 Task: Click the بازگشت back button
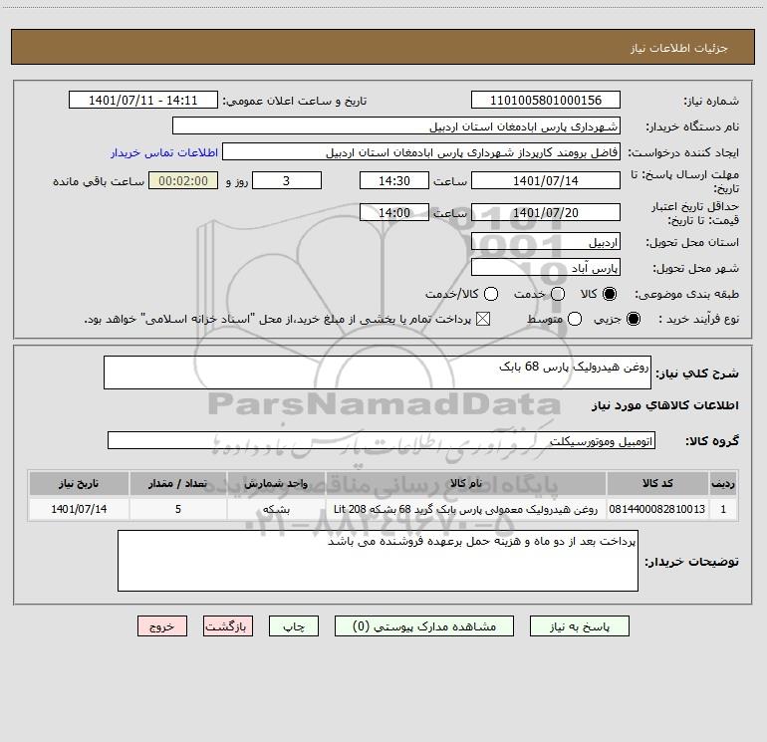pyautogui.click(x=228, y=626)
